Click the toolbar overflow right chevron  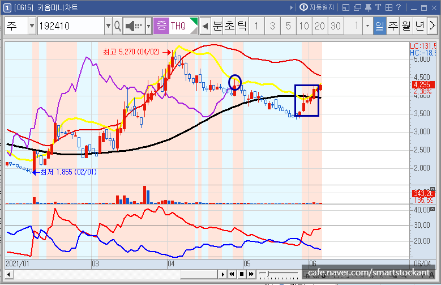pos(432,26)
